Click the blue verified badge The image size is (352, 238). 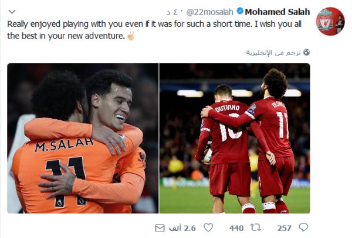240,11
